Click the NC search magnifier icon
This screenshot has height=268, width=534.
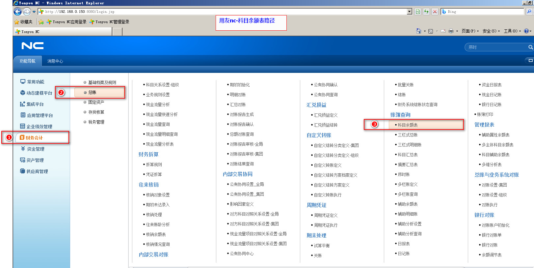pos(530,47)
